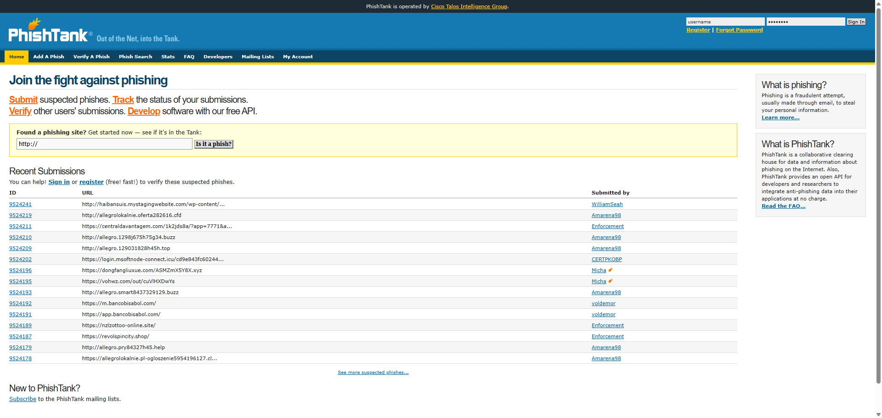The width and height of the screenshot is (882, 418).
Task: Click the register link under Recent Submissions
Action: click(x=91, y=182)
